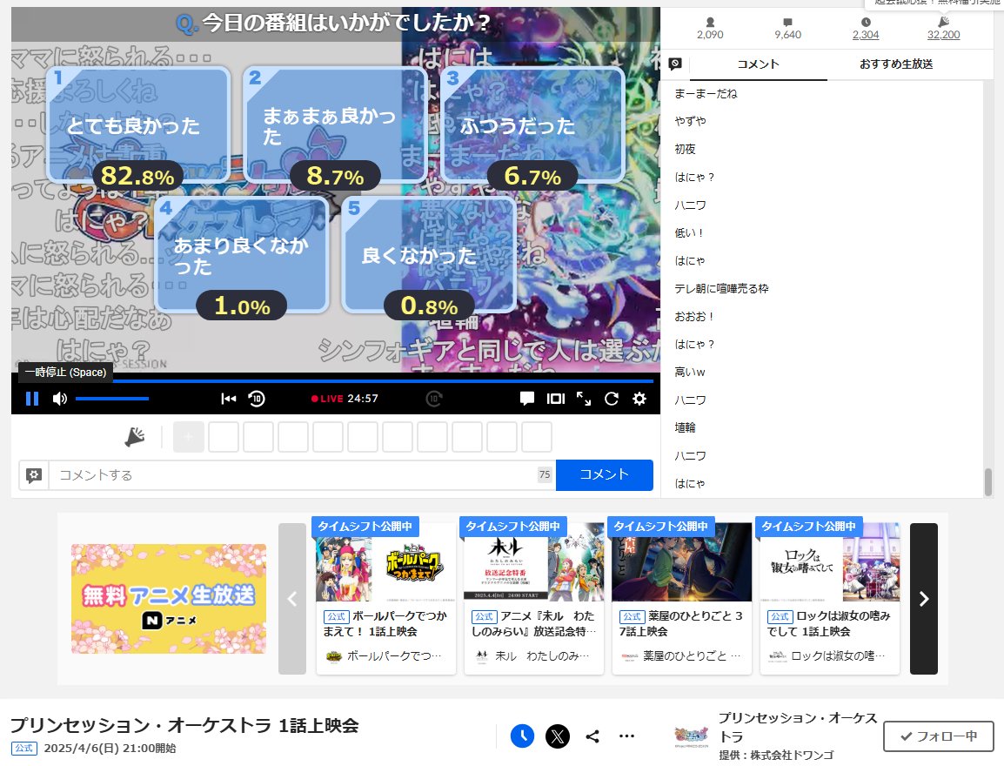
Task: Click poll option ふつうだった
Action: pyautogui.click(x=532, y=124)
